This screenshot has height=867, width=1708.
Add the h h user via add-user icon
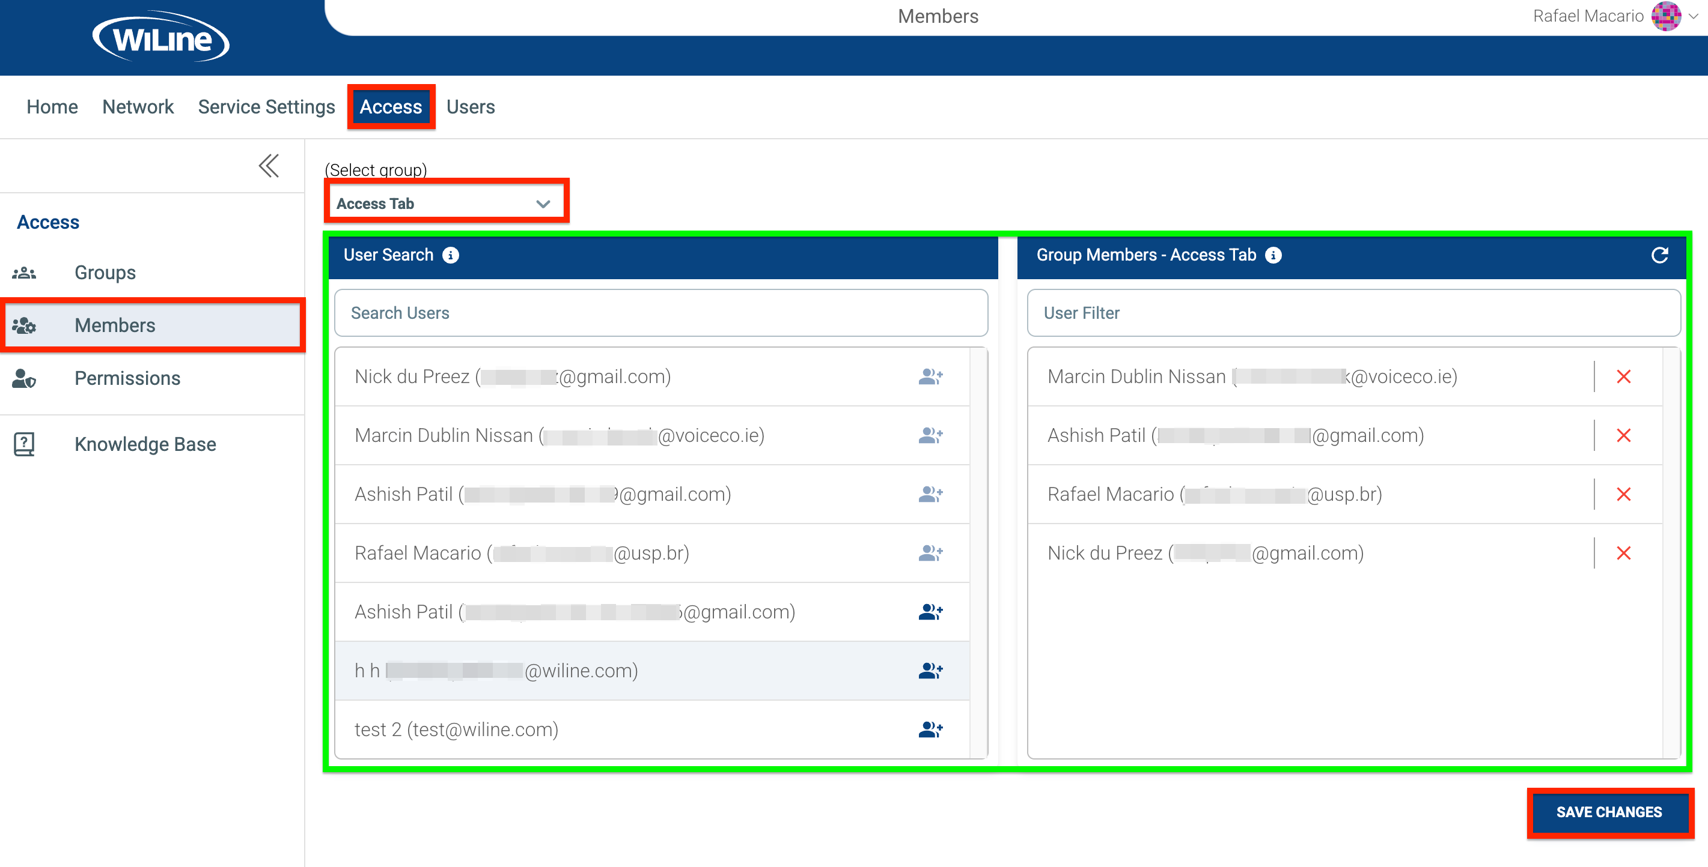coord(931,669)
